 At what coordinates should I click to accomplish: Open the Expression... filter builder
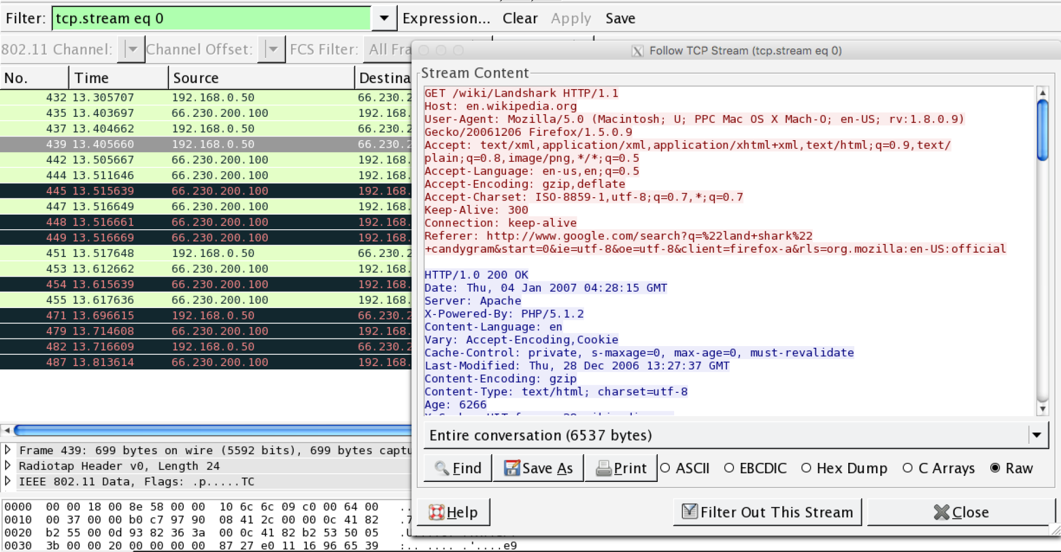(446, 18)
